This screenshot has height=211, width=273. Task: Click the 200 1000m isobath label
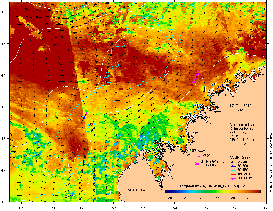[137, 190]
